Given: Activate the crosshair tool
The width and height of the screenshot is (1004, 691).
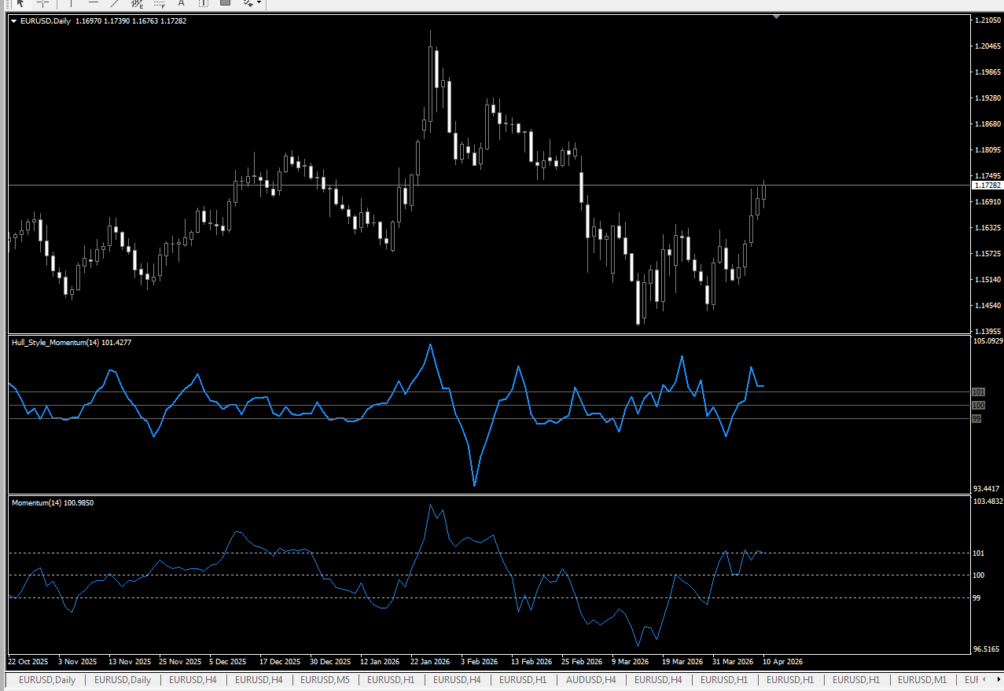Looking at the screenshot, I should pyautogui.click(x=43, y=3).
